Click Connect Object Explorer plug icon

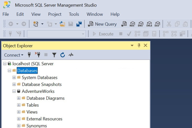click(29, 55)
